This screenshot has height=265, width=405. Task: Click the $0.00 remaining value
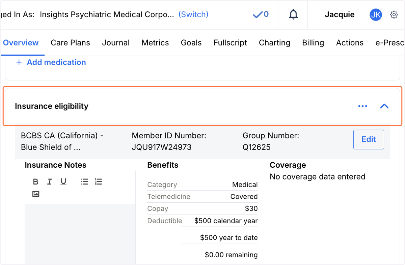pyautogui.click(x=231, y=255)
